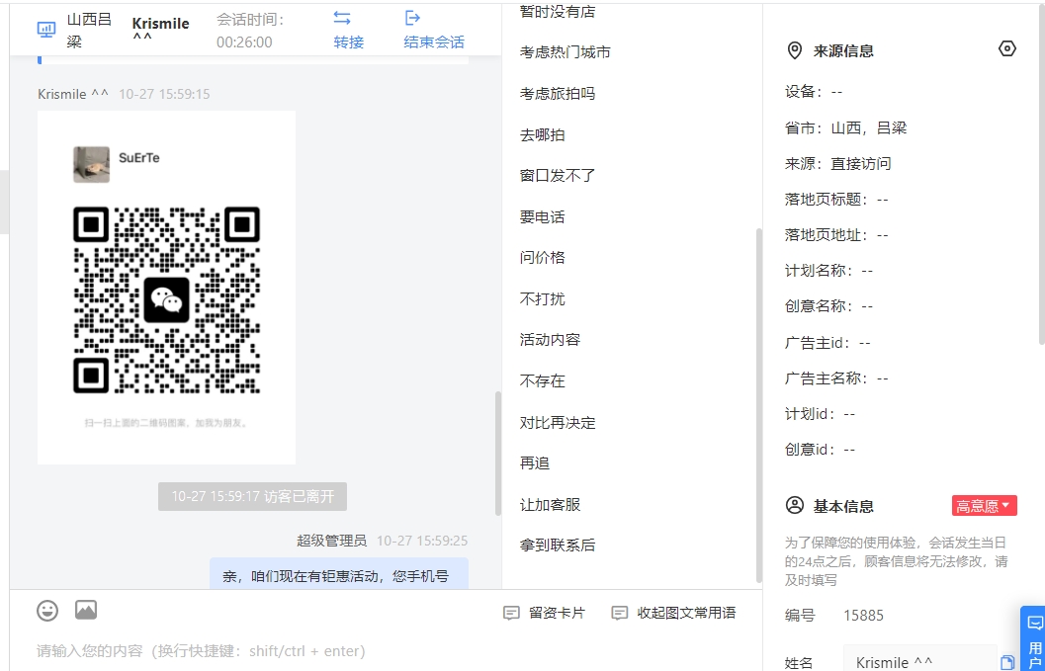Image resolution: width=1045 pixels, height=671 pixels.
Task: Click the 落地页标题 row
Action: coord(836,200)
